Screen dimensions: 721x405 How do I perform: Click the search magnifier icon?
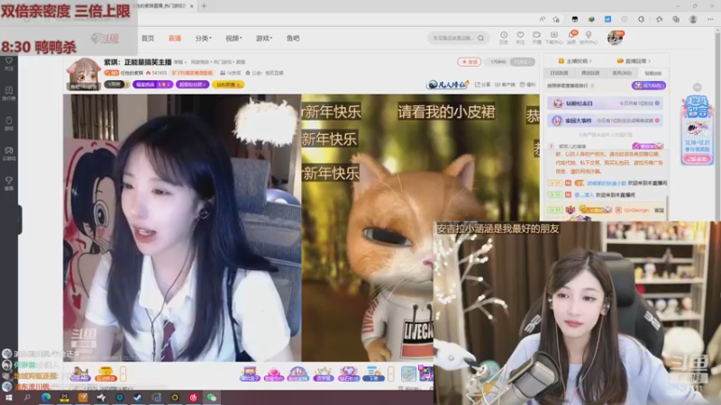[481, 38]
